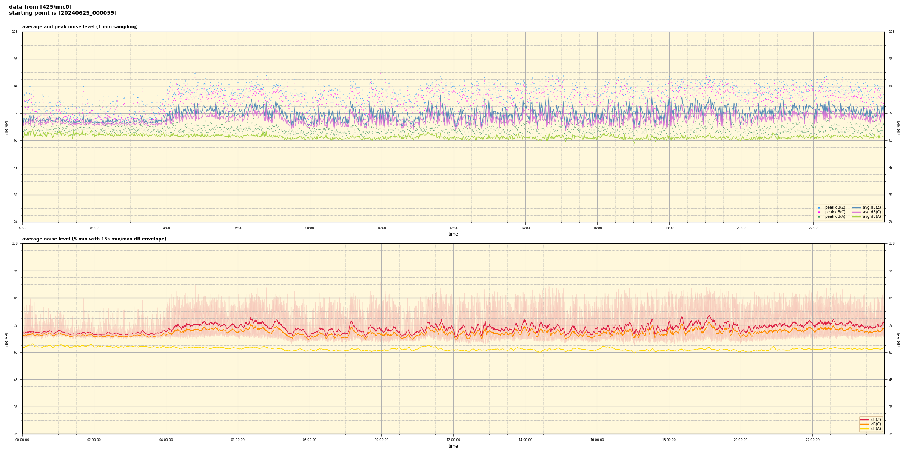
Task: Click the peak dB(A) legend marker
Action: tap(819, 217)
